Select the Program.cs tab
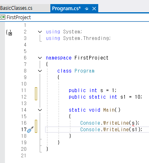This screenshot has width=149, height=163. pyautogui.click(x=66, y=9)
